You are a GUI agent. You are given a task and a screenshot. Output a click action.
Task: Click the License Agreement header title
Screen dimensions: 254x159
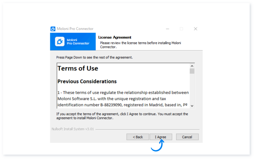tap(115, 37)
